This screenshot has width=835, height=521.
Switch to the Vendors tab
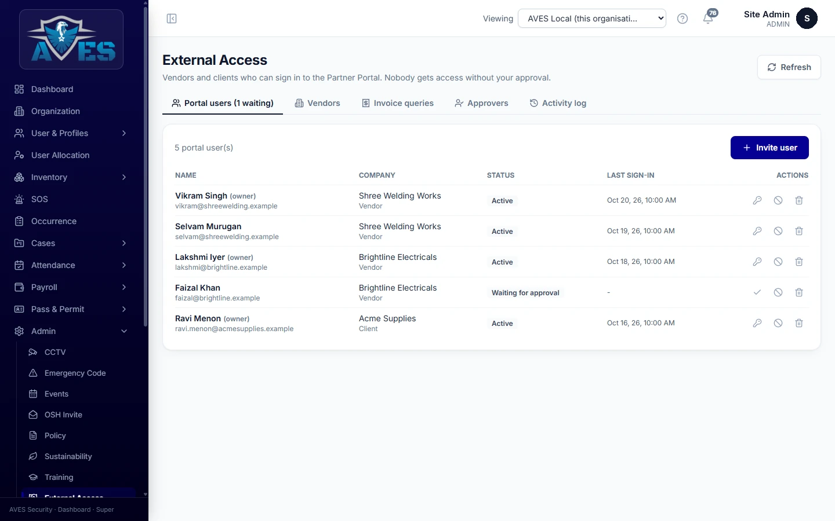coord(318,103)
